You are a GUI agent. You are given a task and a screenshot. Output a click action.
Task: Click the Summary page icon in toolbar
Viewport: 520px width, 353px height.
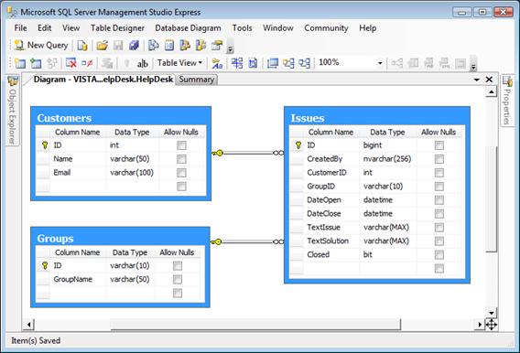[169, 46]
